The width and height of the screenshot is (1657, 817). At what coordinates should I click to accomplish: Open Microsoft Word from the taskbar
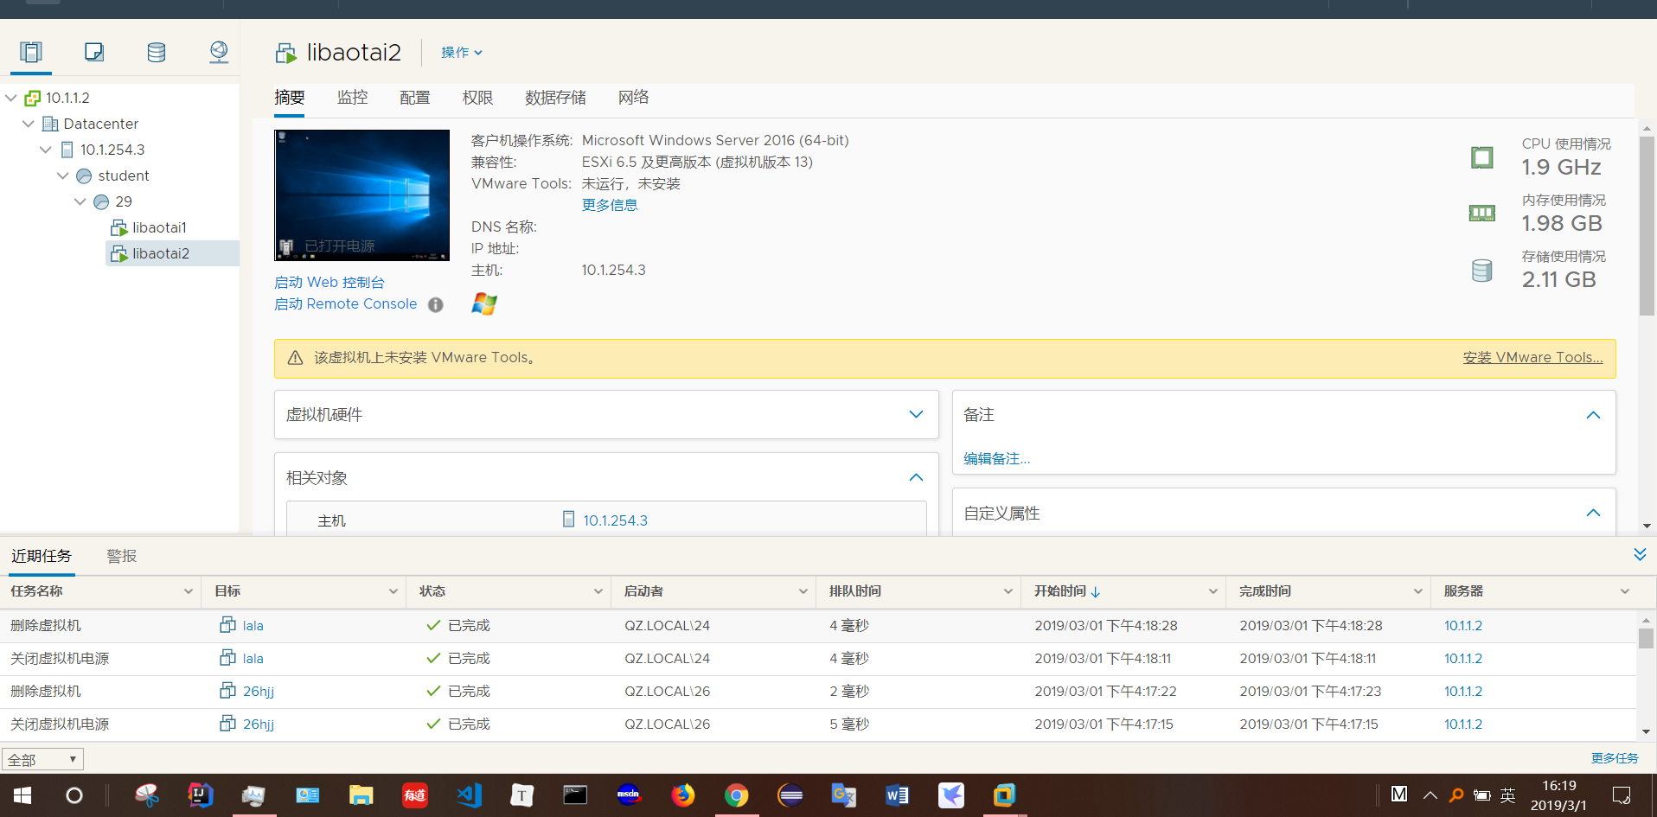[897, 795]
